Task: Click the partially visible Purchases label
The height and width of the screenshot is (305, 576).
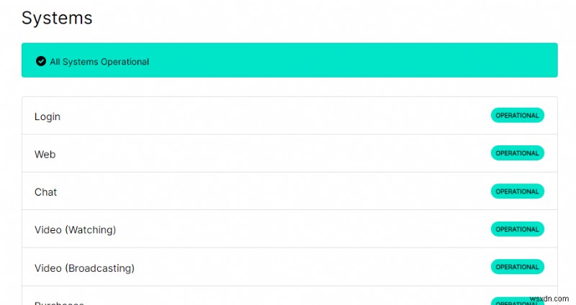Action: click(59, 302)
